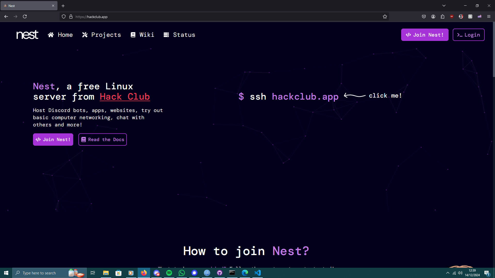Launch File Explorer from taskbar
Viewport: 495px width, 278px height.
click(x=106, y=273)
